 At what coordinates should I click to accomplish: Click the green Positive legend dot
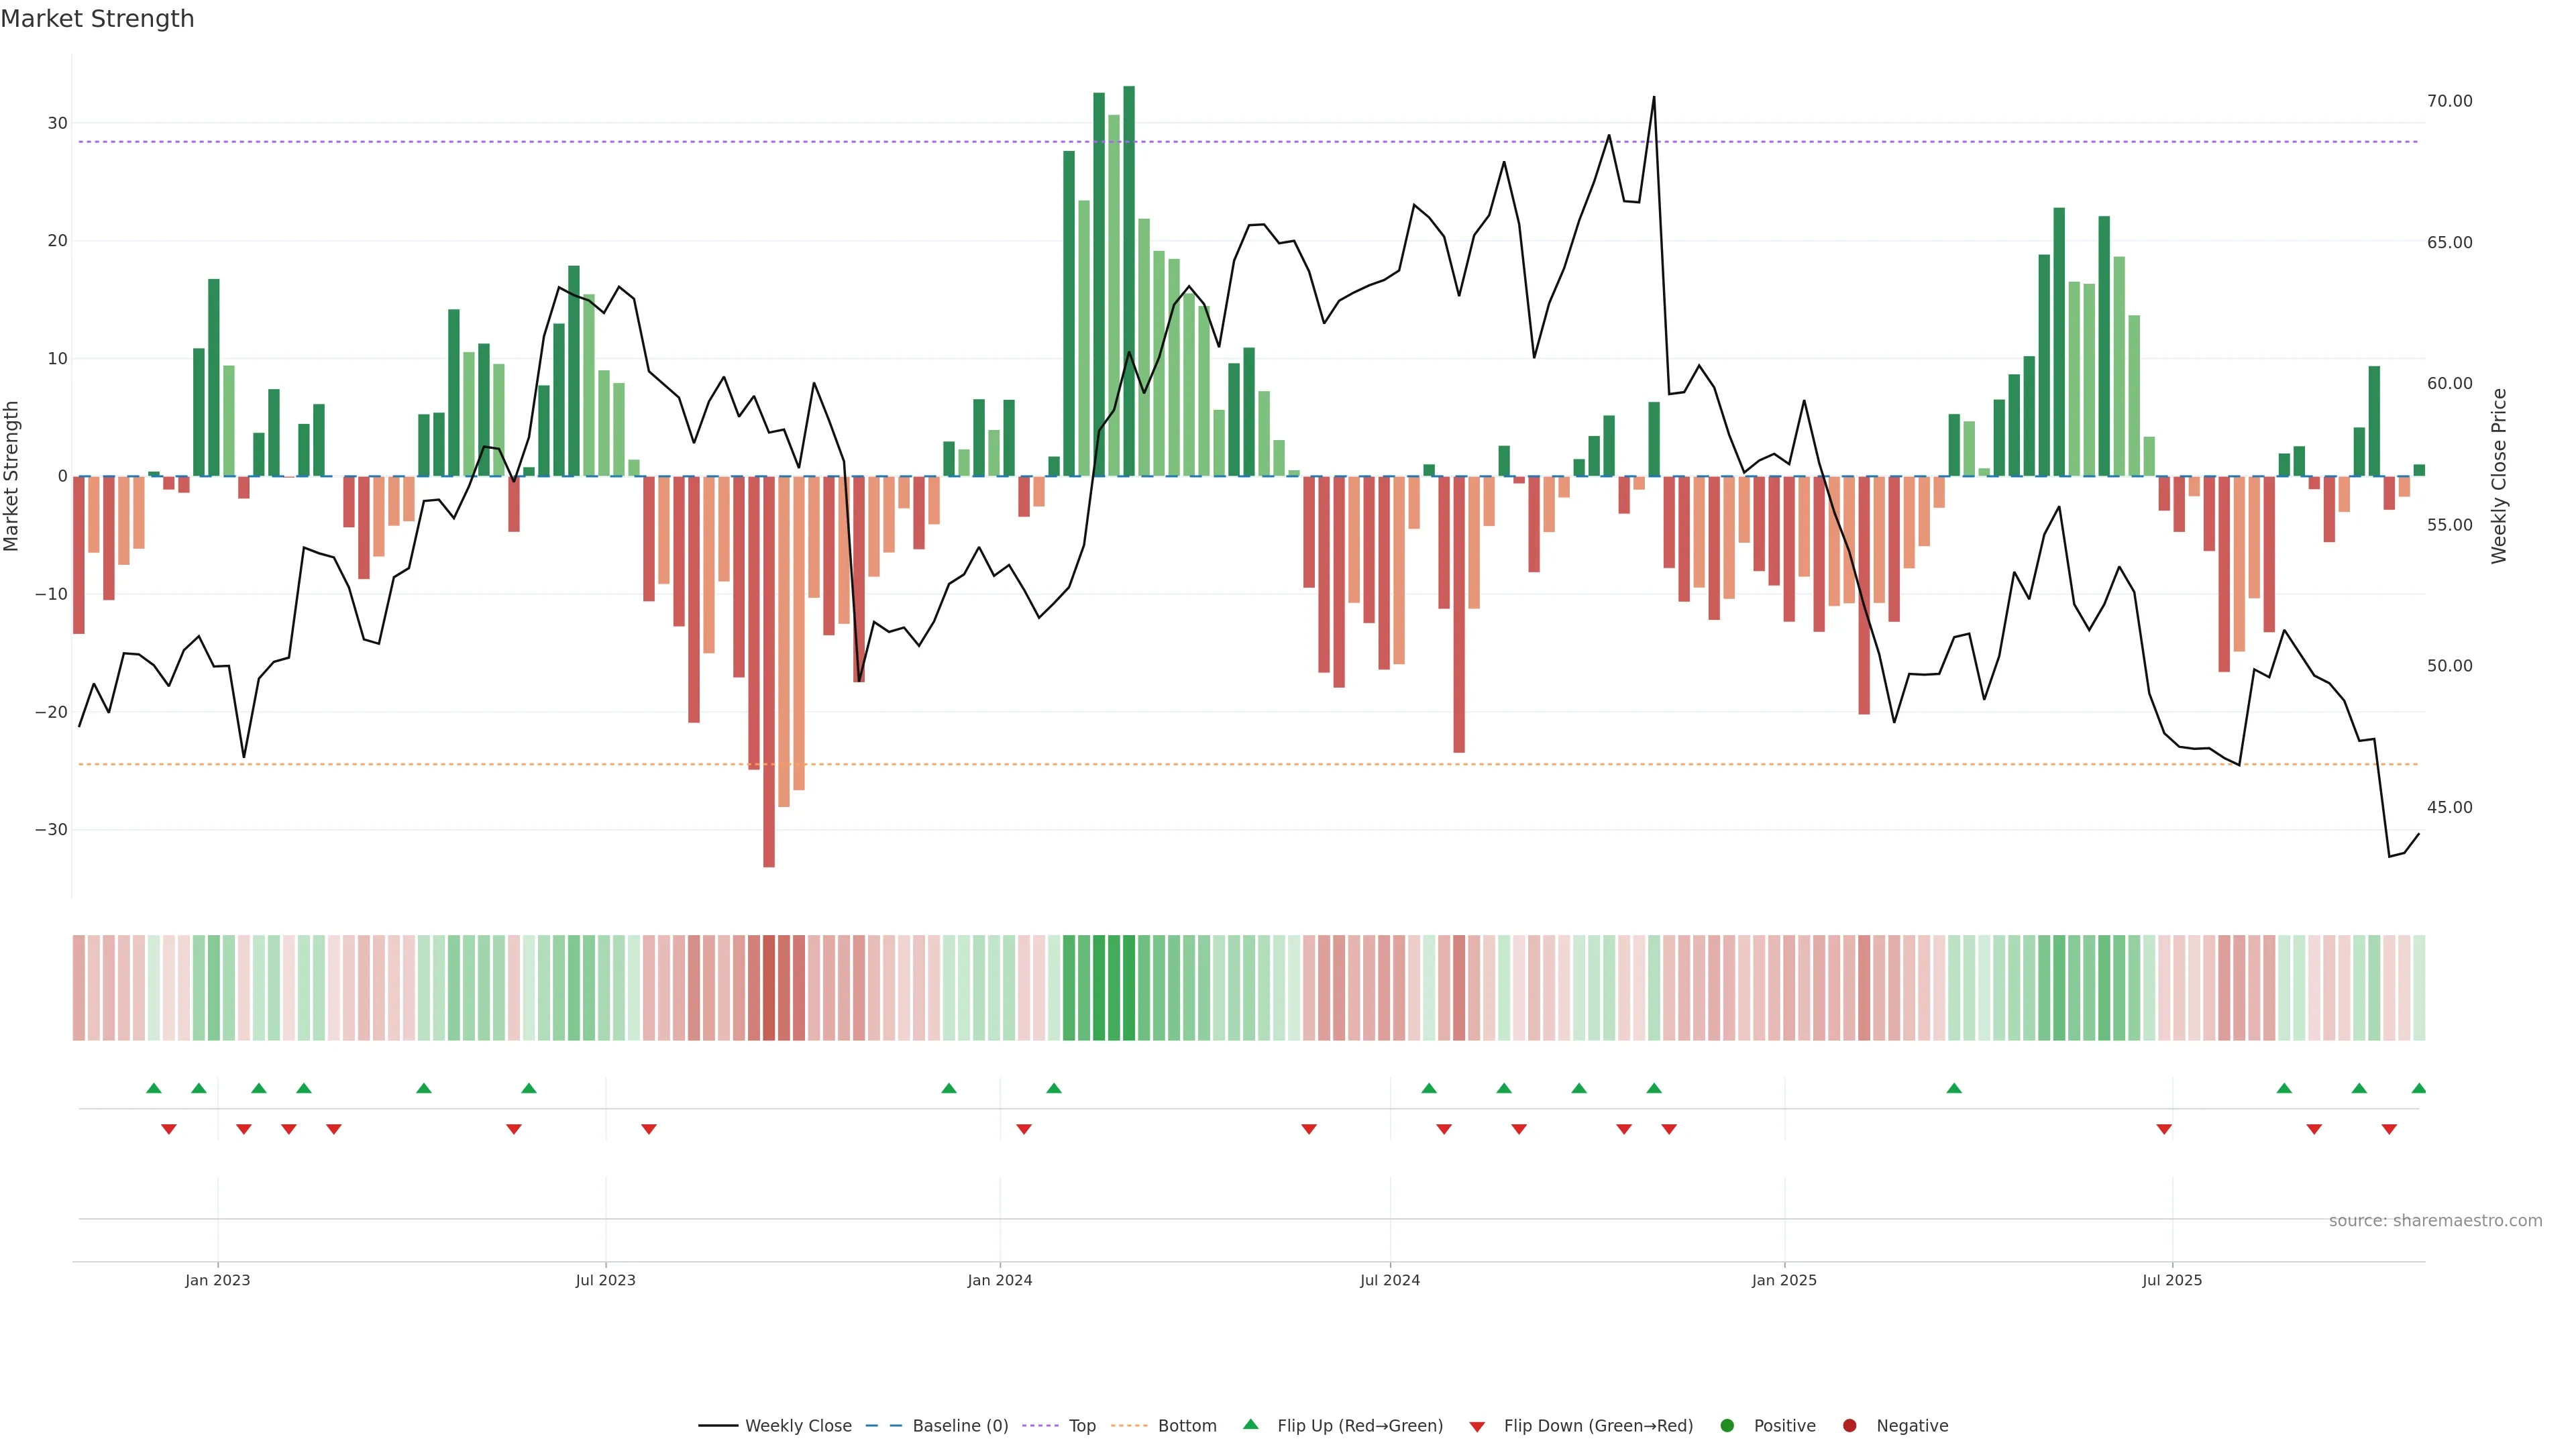click(x=1727, y=1425)
